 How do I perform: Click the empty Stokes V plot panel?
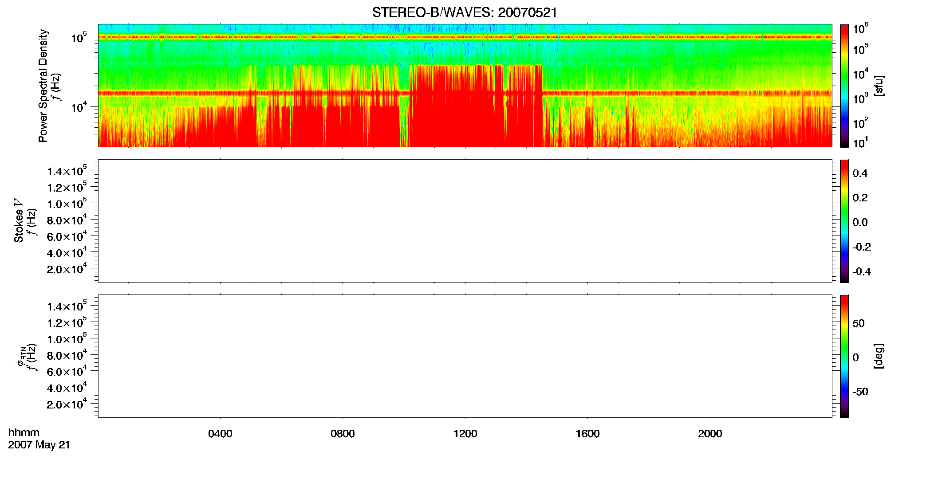pyautogui.click(x=465, y=221)
